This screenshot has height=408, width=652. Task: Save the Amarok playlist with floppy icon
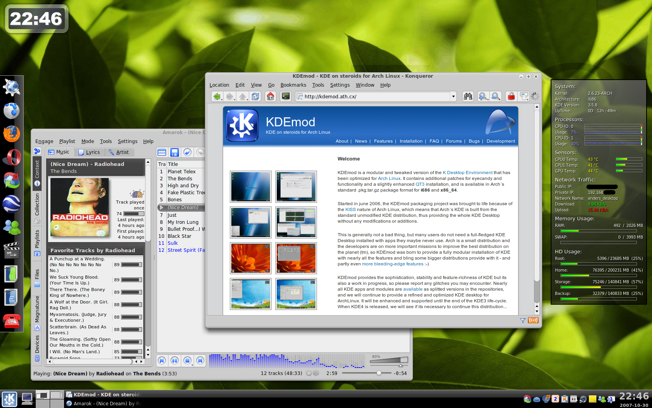tap(175, 152)
